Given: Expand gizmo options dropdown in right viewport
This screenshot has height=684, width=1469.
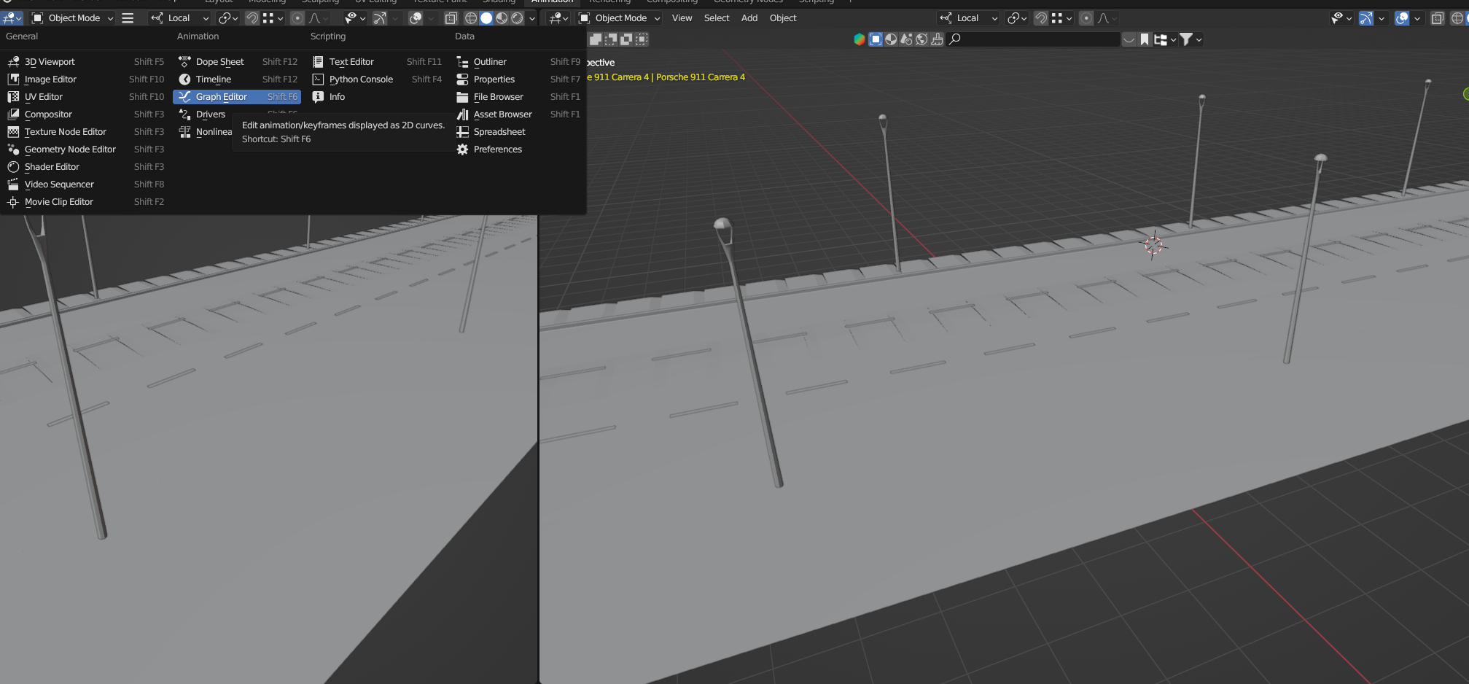Looking at the screenshot, I should click(x=1382, y=18).
